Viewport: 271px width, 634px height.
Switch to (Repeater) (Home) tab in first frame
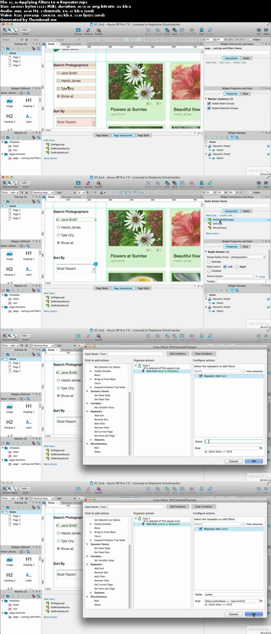[x=71, y=44]
